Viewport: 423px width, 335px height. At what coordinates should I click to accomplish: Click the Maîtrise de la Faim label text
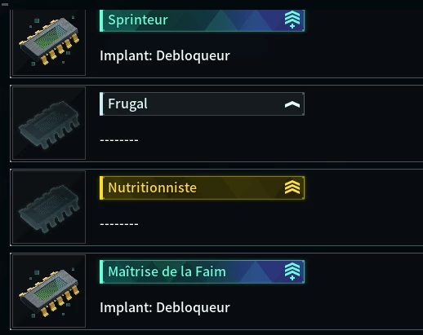[167, 271]
